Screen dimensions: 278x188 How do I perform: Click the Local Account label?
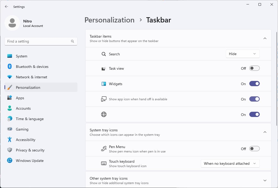33,26
